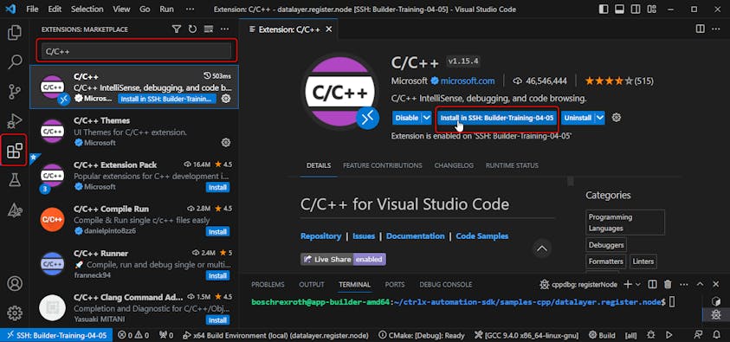The width and height of the screenshot is (730, 342).
Task: Open the overflow menu in menu bar
Action: (x=190, y=9)
